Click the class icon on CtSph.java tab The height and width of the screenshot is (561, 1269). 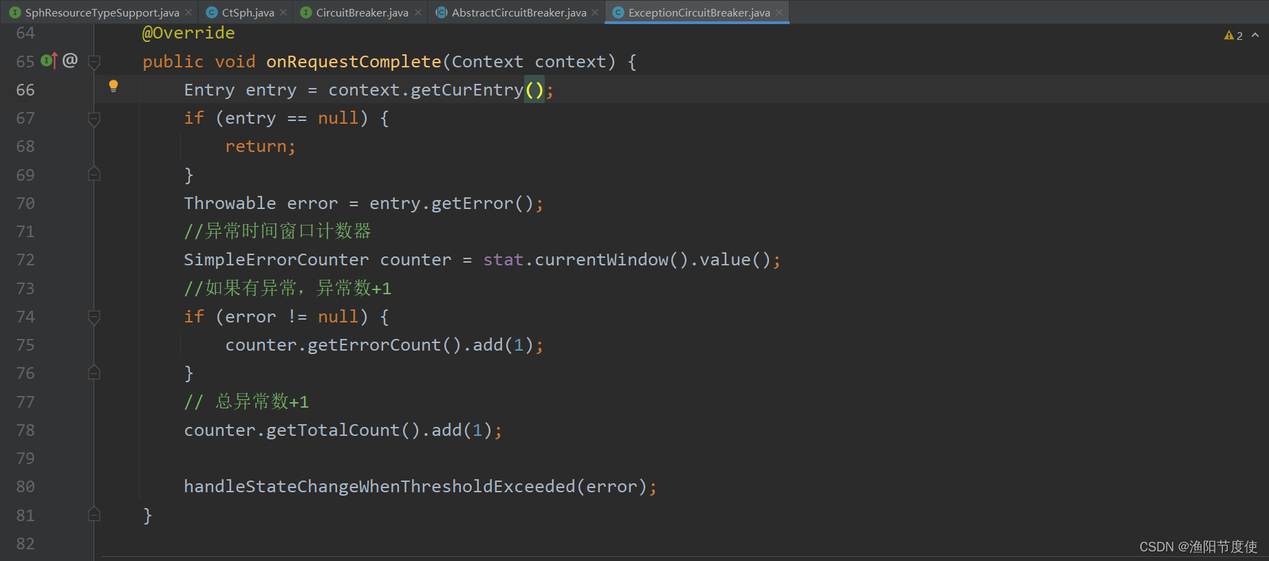(x=212, y=12)
